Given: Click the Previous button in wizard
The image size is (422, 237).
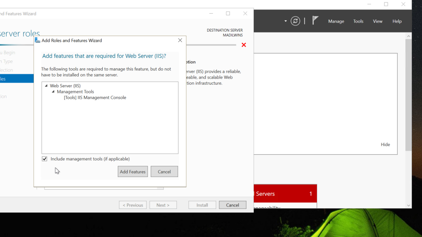Looking at the screenshot, I should [x=133, y=205].
